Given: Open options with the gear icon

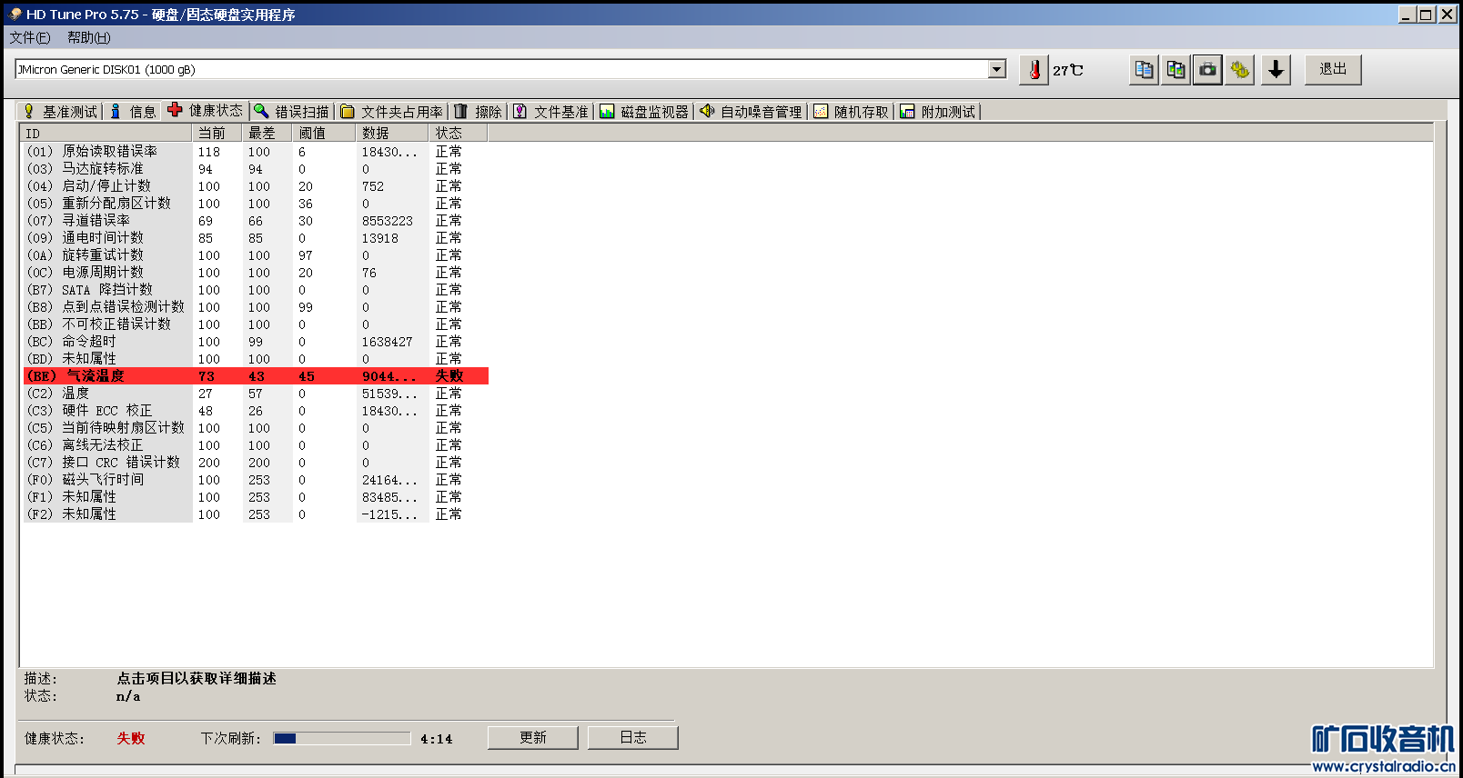Looking at the screenshot, I should pos(1239,70).
